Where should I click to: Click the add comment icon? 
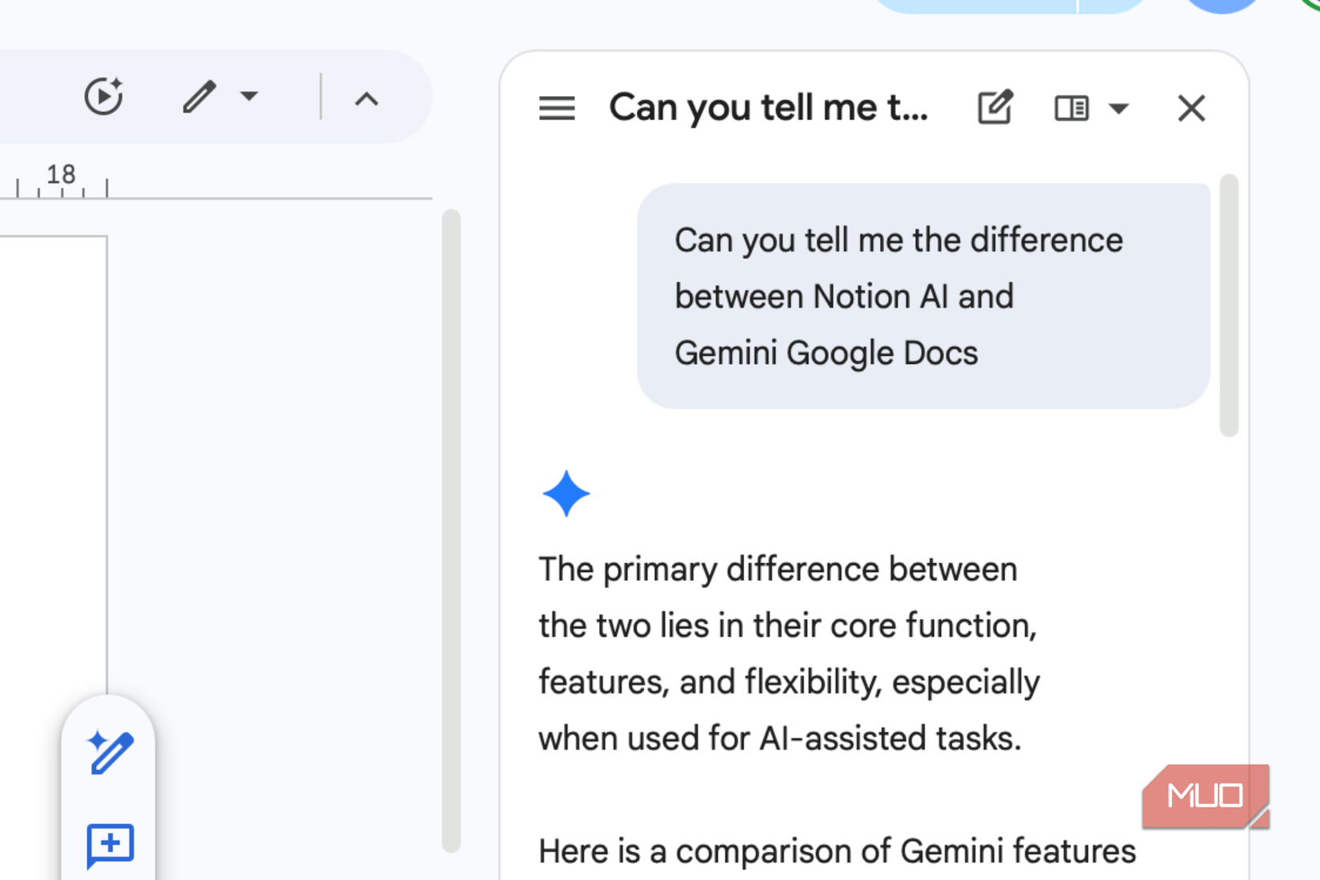tap(110, 846)
